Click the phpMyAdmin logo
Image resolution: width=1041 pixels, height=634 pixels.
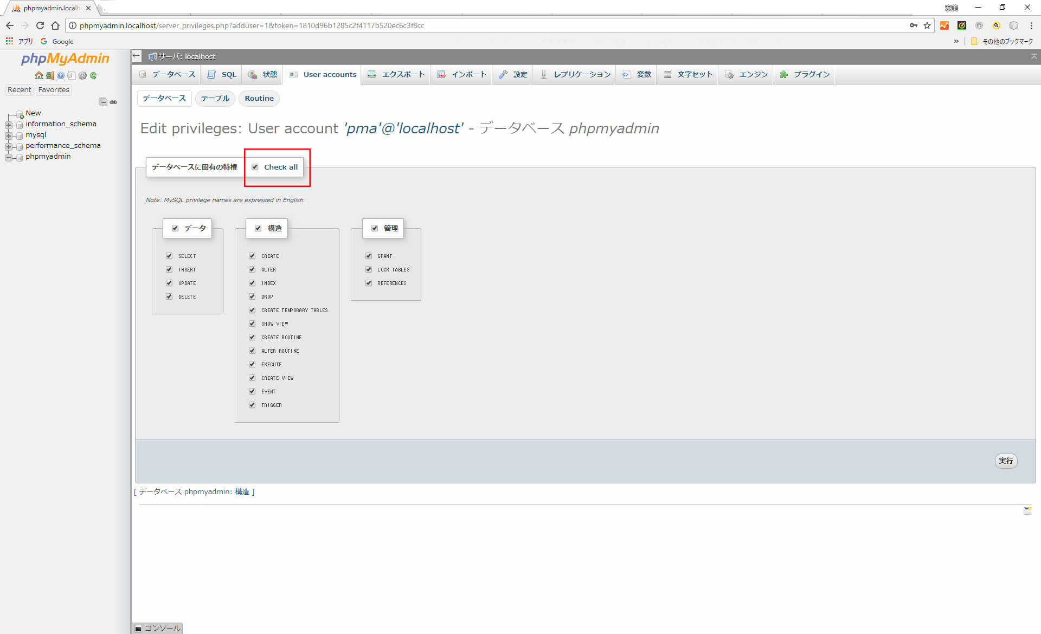[x=65, y=59]
